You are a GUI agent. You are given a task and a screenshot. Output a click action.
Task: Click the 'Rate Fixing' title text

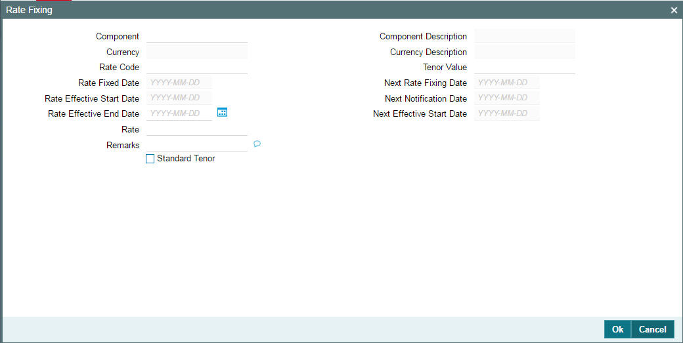(29, 10)
